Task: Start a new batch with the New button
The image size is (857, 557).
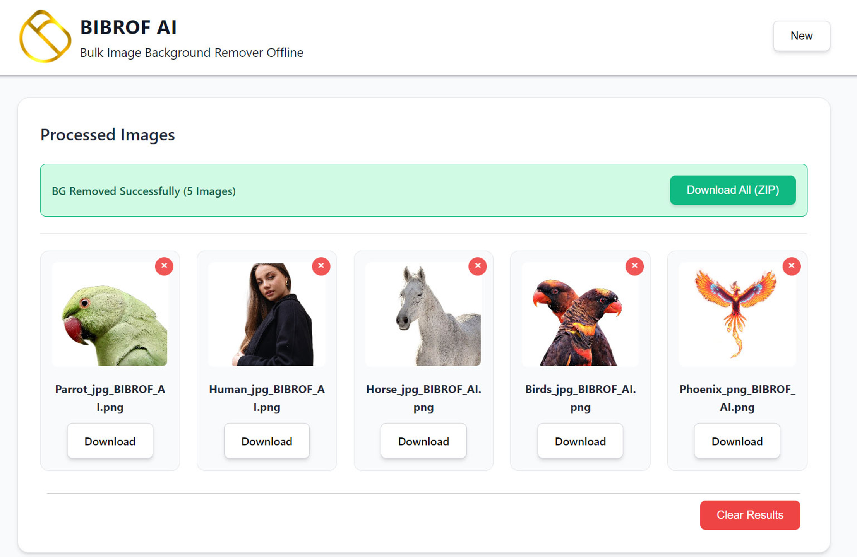Action: tap(801, 36)
